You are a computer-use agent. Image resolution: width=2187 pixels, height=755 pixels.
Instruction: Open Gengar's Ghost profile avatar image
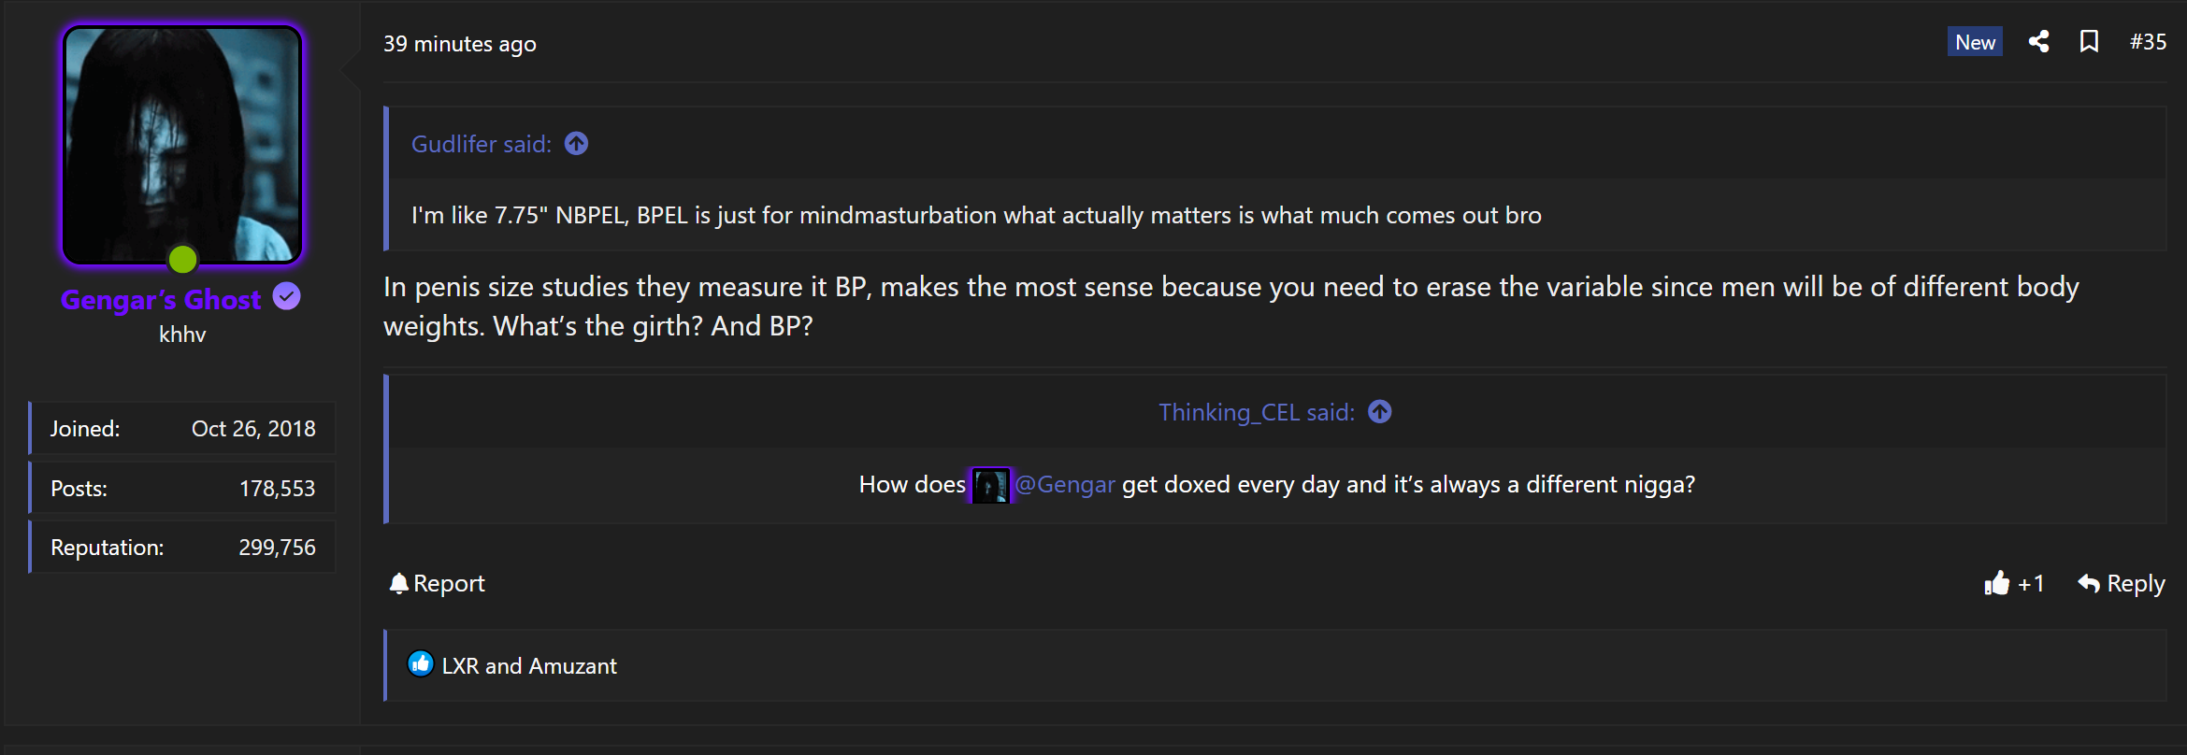click(x=182, y=145)
